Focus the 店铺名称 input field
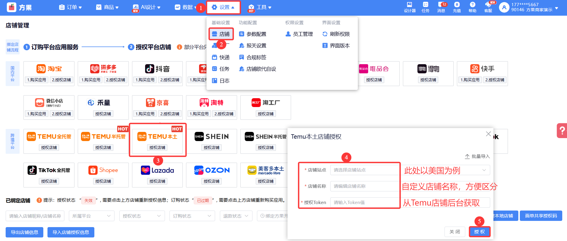 coord(410,186)
